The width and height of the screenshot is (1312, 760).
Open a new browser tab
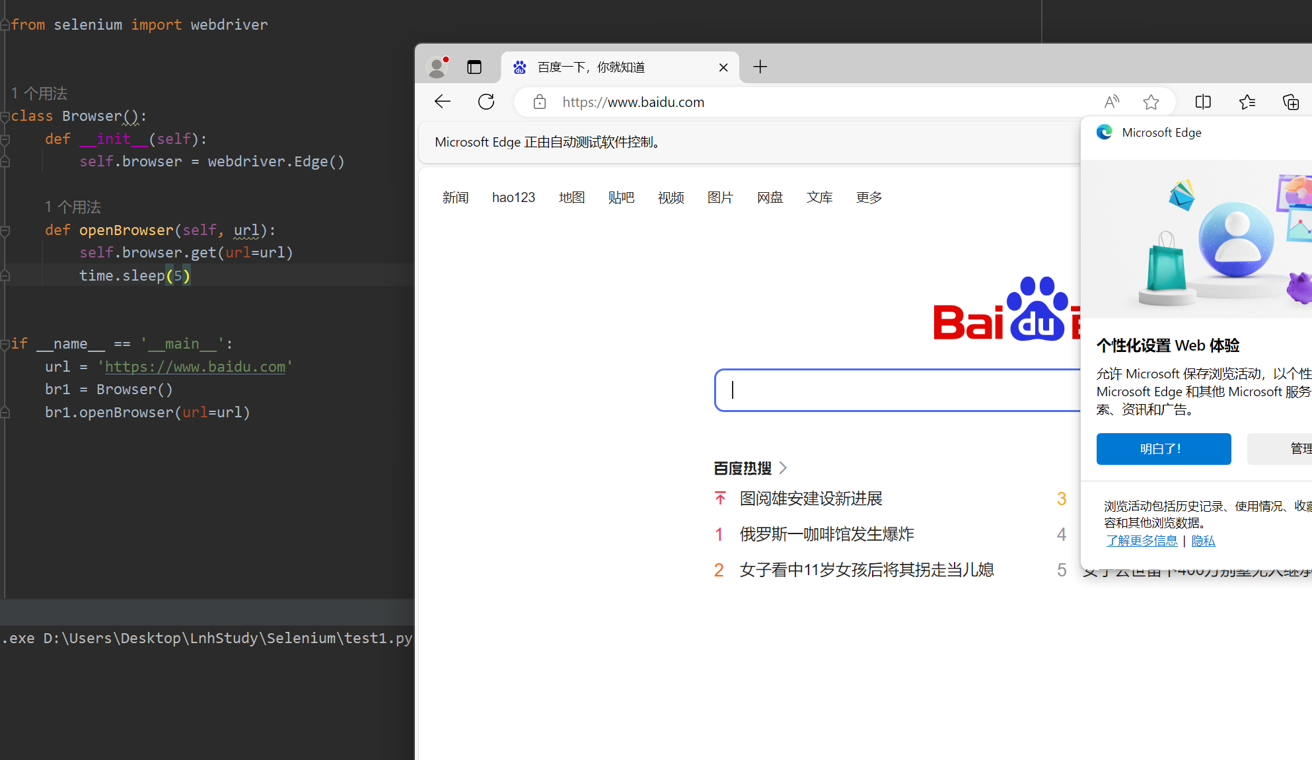760,67
